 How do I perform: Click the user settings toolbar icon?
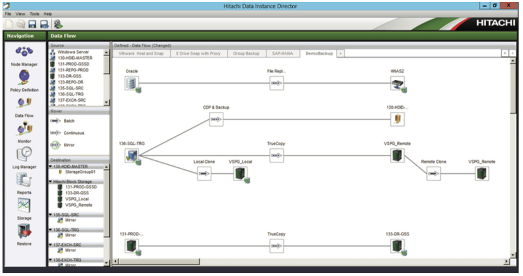[58, 24]
